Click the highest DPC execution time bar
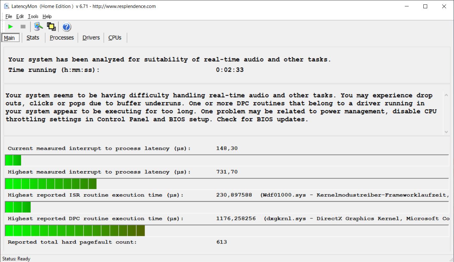454x262 pixels. [227, 230]
